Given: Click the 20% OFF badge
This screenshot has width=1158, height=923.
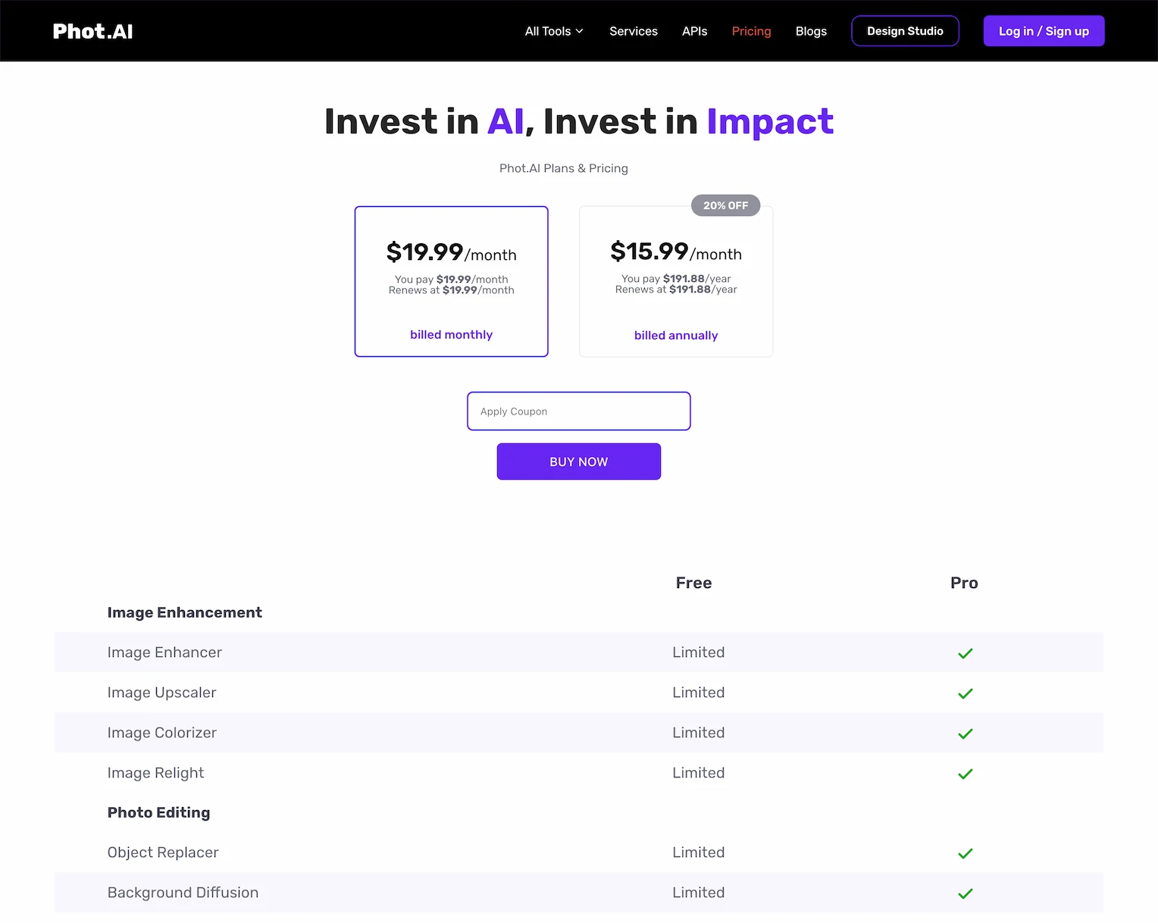Looking at the screenshot, I should click(725, 205).
